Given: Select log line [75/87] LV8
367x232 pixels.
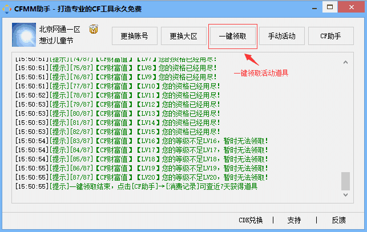Looking at the screenshot, I should pyautogui.click(x=116, y=68).
